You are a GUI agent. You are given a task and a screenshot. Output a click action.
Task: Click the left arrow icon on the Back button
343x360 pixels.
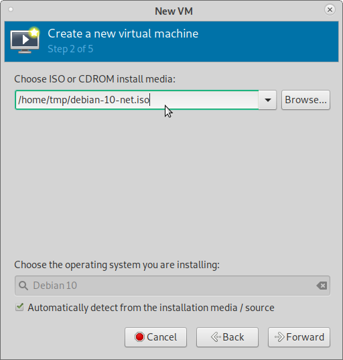coord(216,337)
